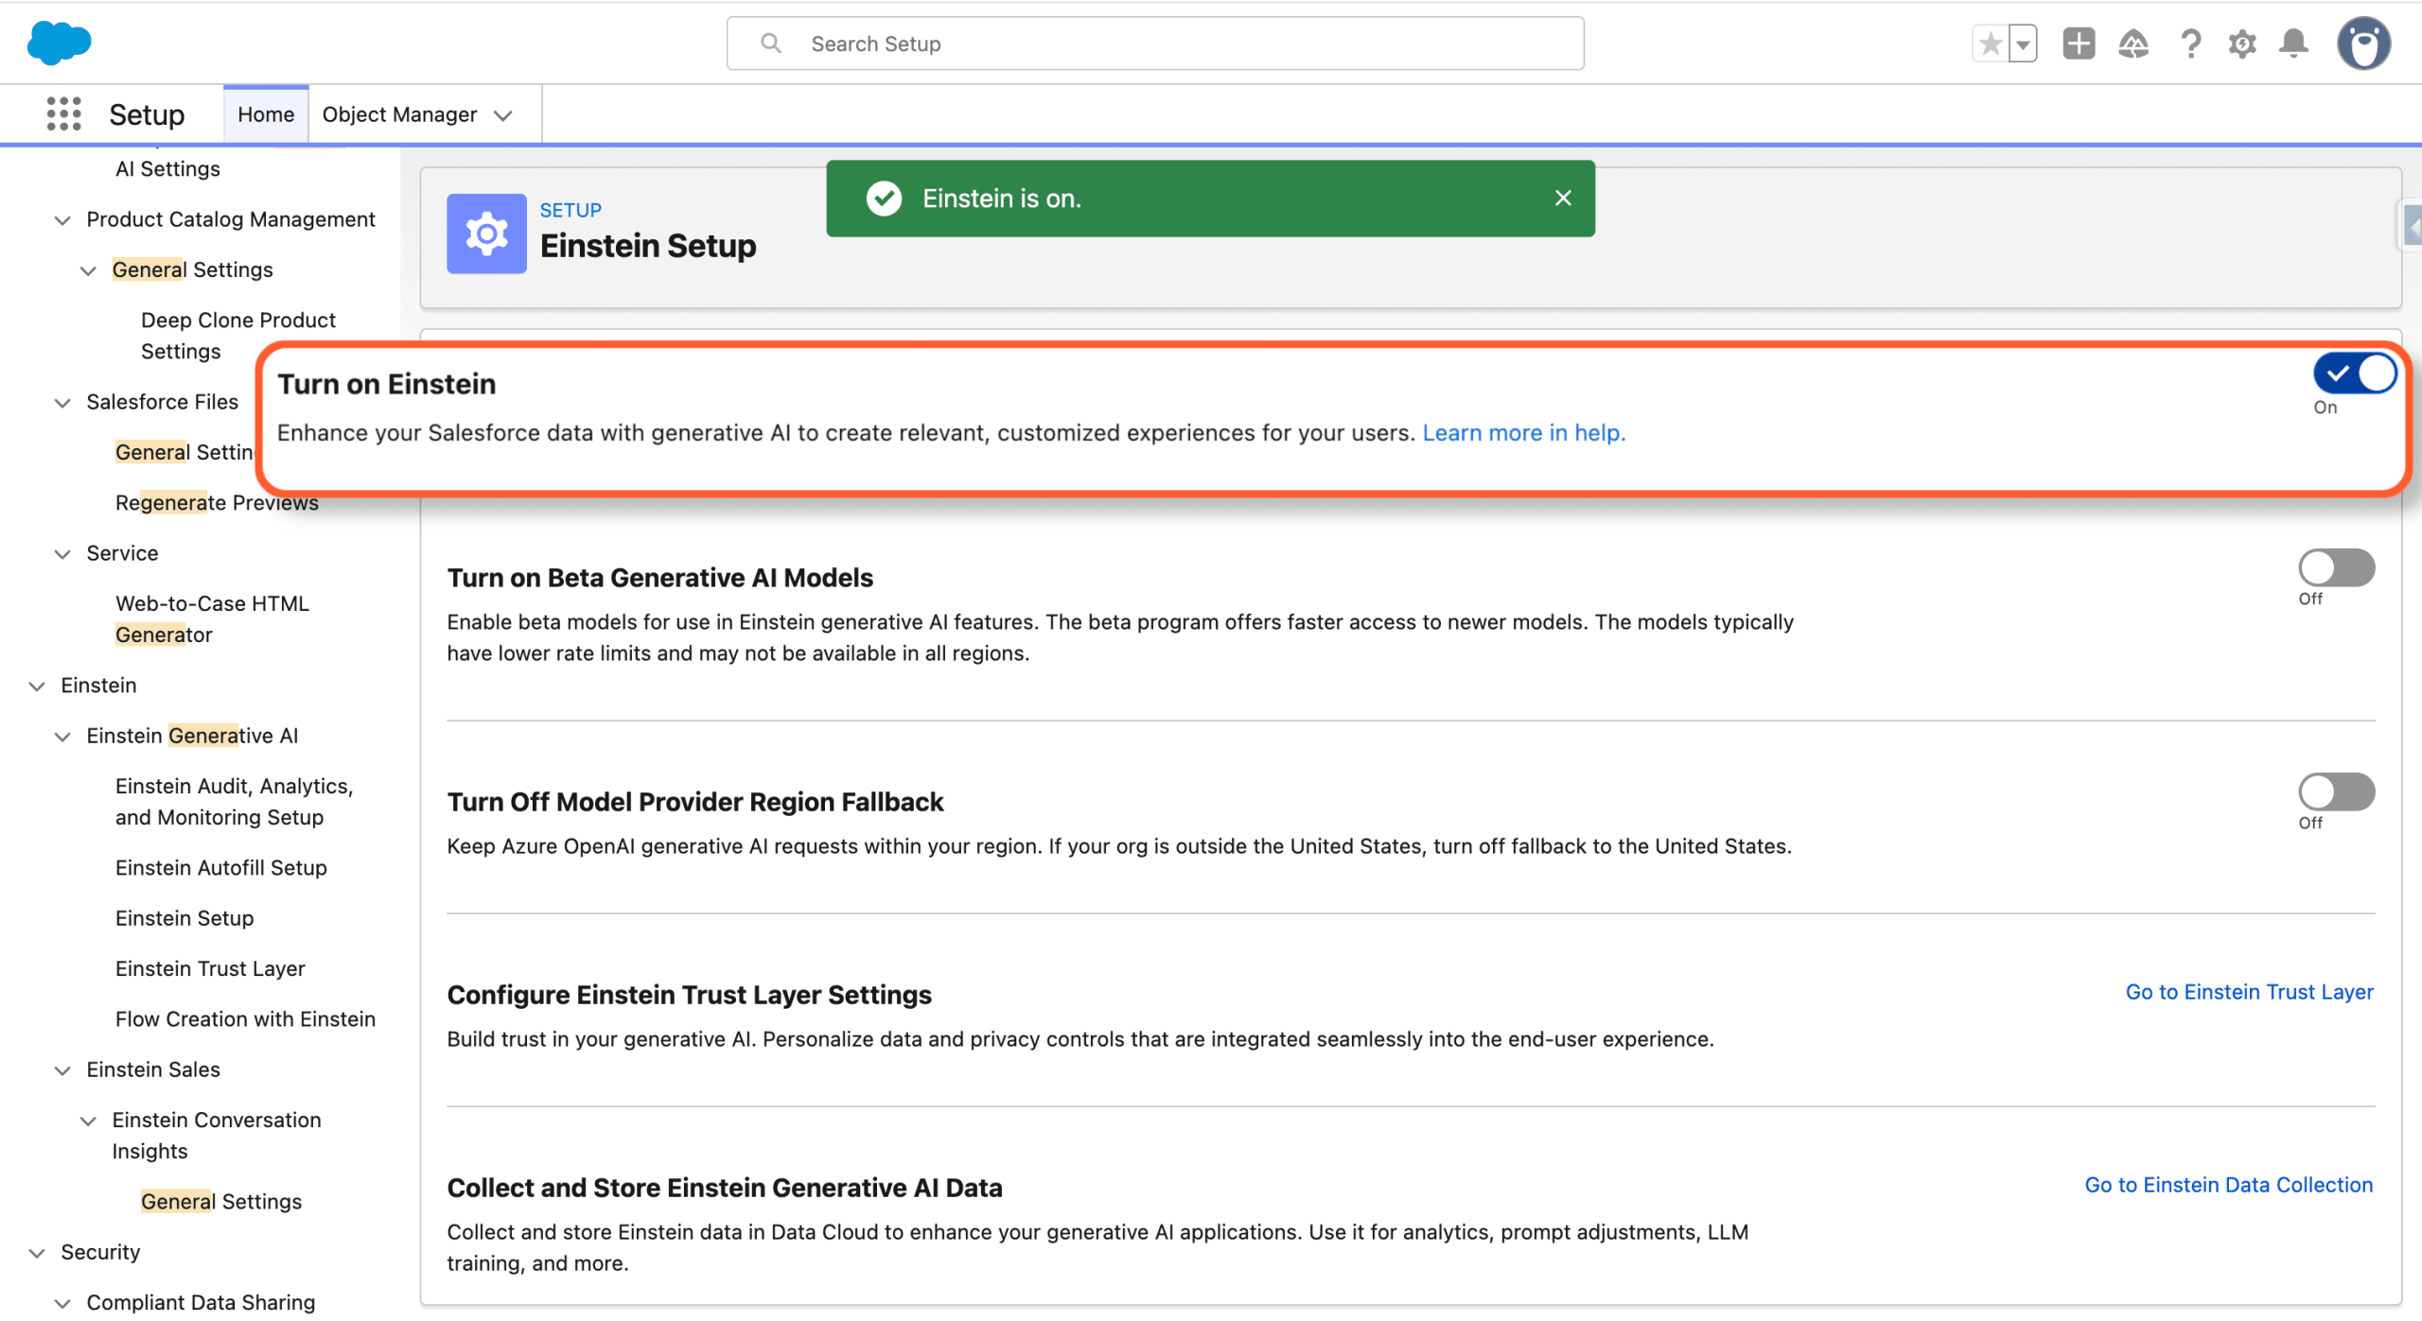Click the Search Setup input field

[1154, 43]
